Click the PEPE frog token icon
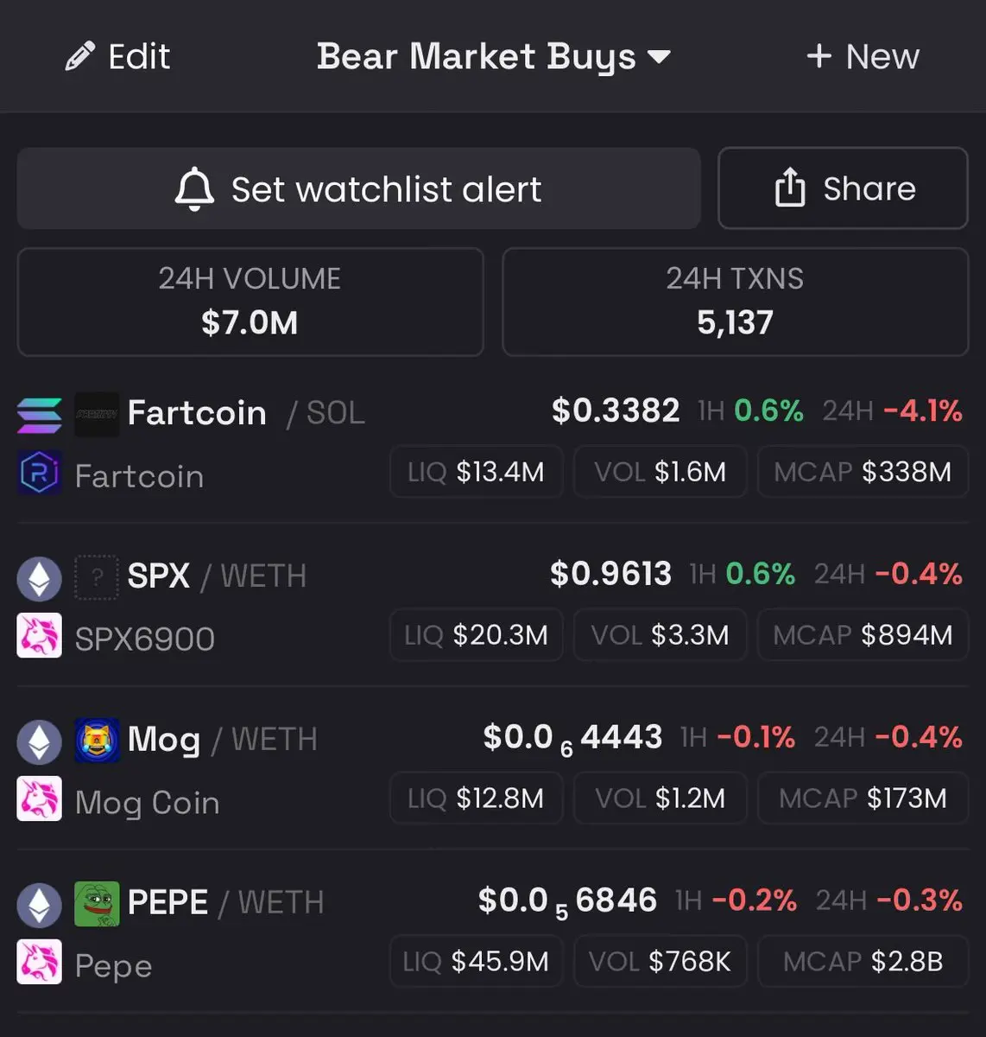Screen dimensions: 986x1037 97,904
